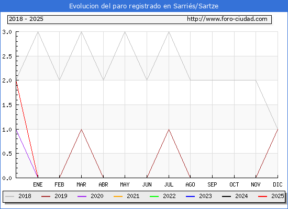Image resolution: width=288 pixels, height=209 pixels.
Task: Click the black 2024 legend swatch
Action: click(x=226, y=196)
